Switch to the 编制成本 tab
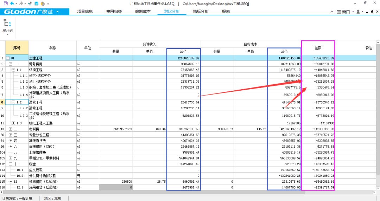 tap(143, 11)
